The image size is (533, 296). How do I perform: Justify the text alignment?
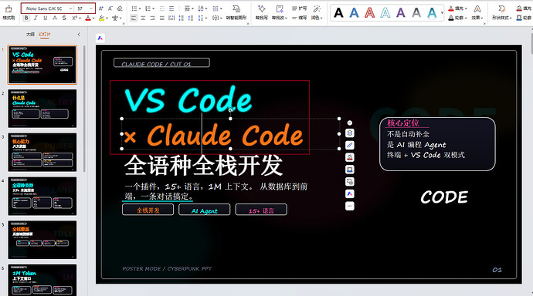(x=162, y=18)
